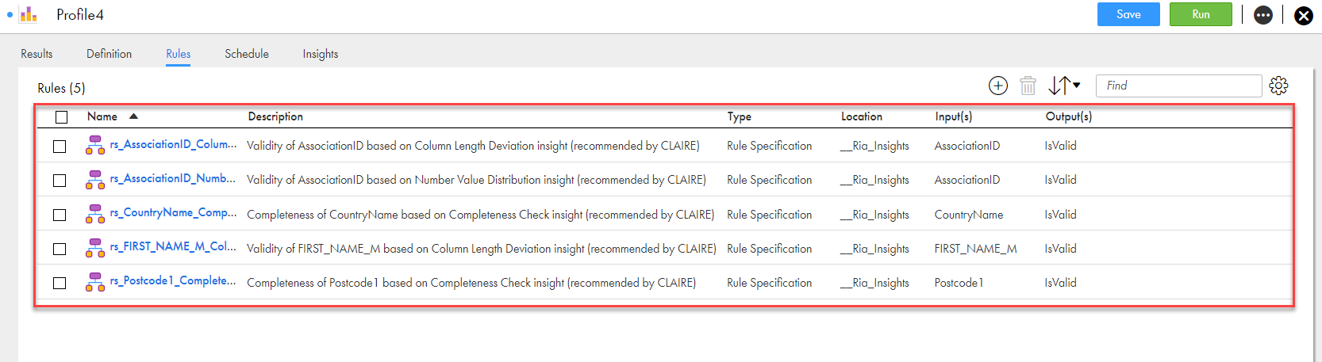Close the Profile4 editor with X
Screen dimensions: 1322x362
coord(1304,16)
